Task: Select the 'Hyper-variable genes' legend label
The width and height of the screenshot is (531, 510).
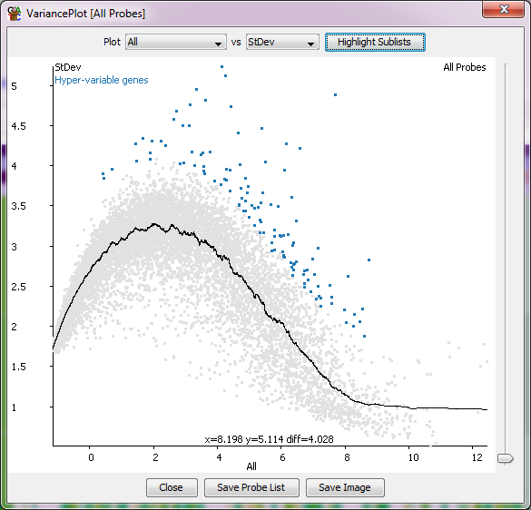Action: click(102, 80)
